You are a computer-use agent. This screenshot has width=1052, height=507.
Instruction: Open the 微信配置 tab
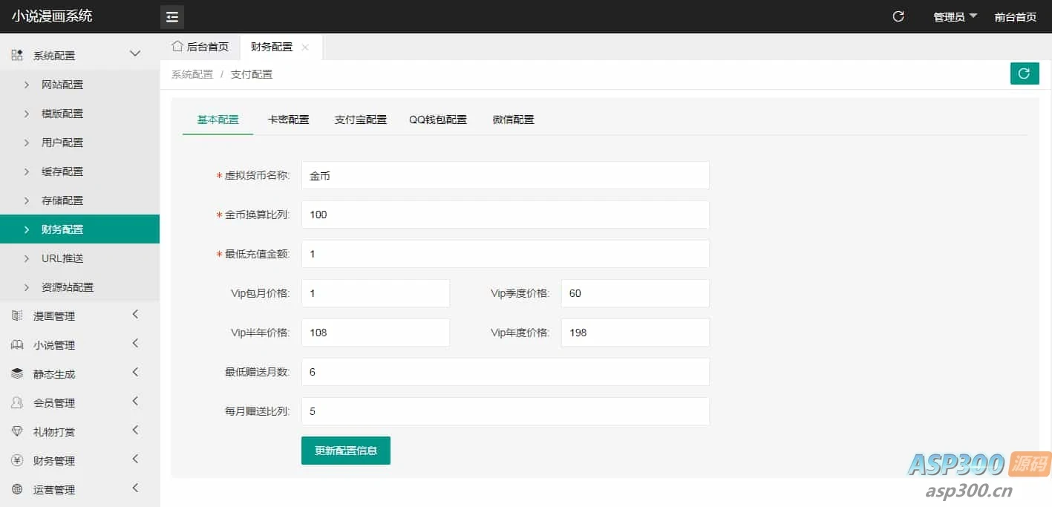pyautogui.click(x=512, y=119)
